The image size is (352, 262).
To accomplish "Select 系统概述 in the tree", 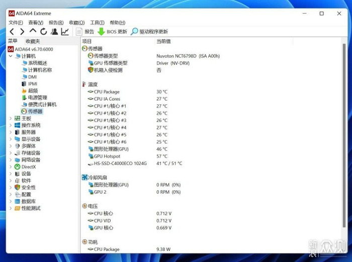I will [x=34, y=63].
